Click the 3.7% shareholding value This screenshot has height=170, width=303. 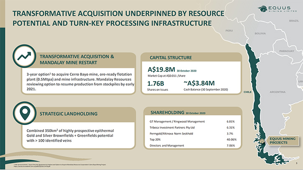click(230, 133)
